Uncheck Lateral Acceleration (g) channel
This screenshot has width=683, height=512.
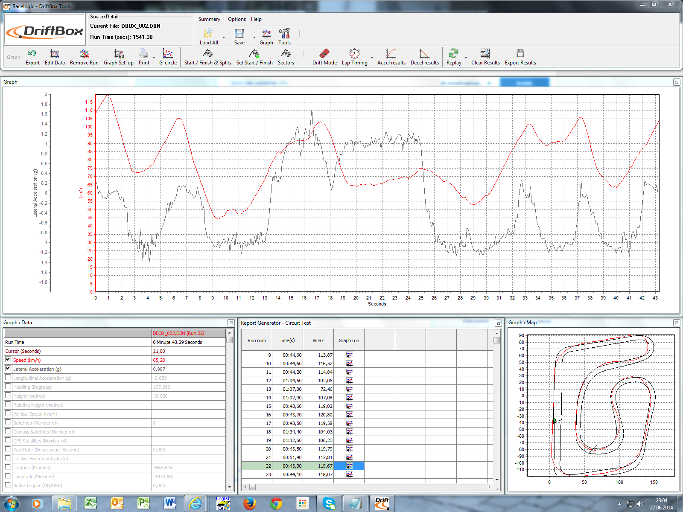[8, 369]
